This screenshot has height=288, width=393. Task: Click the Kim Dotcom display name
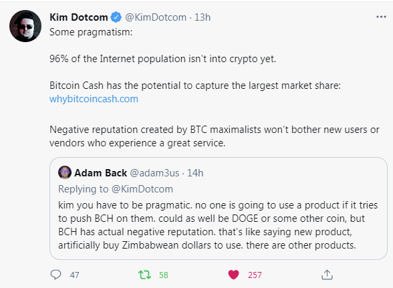pyautogui.click(x=79, y=17)
